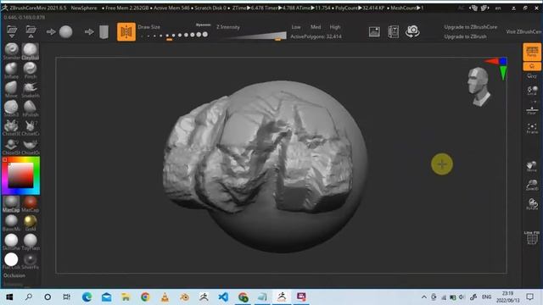543x305 pixels.
Task: Select the BasicMaterial sphere
Action: pyautogui.click(x=11, y=223)
